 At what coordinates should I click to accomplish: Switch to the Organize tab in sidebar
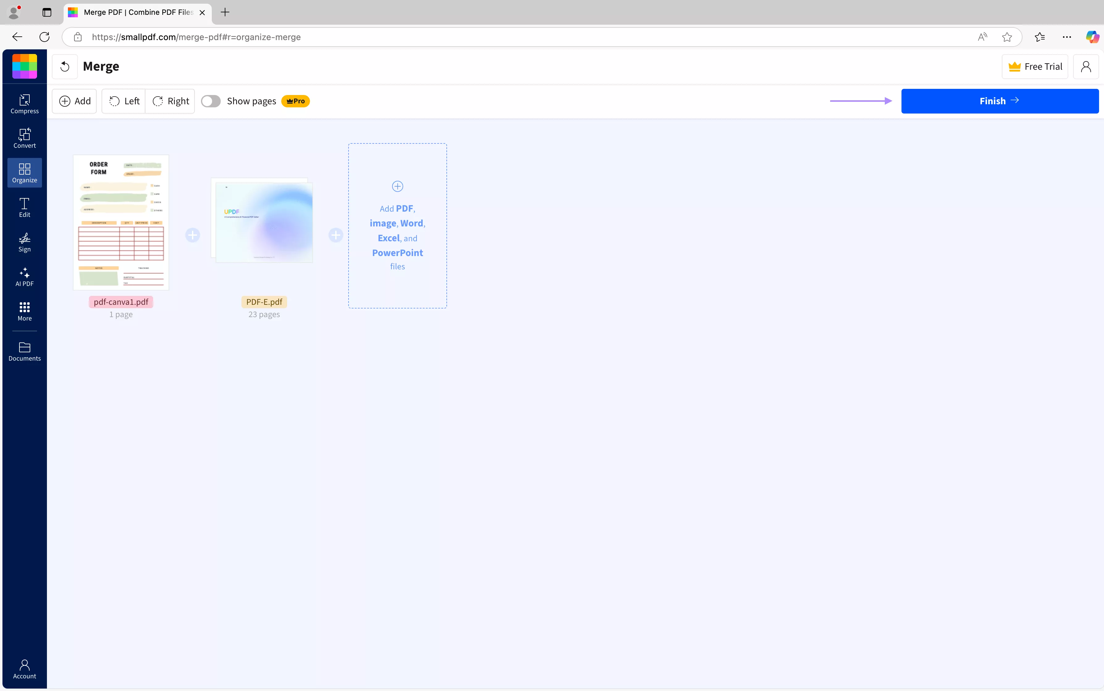tap(25, 173)
